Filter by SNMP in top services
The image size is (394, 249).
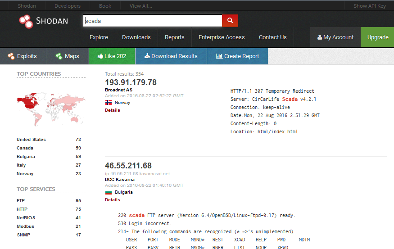point(23,235)
